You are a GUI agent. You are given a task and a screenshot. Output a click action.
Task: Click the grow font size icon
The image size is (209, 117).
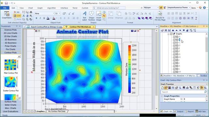[x=69, y=14]
